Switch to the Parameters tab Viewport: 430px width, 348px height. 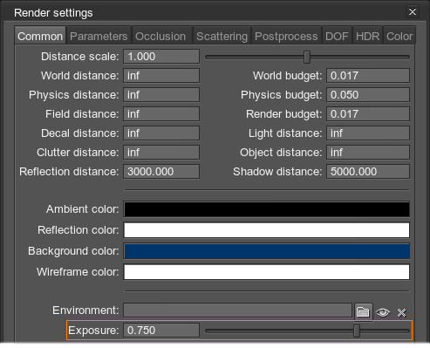point(99,37)
